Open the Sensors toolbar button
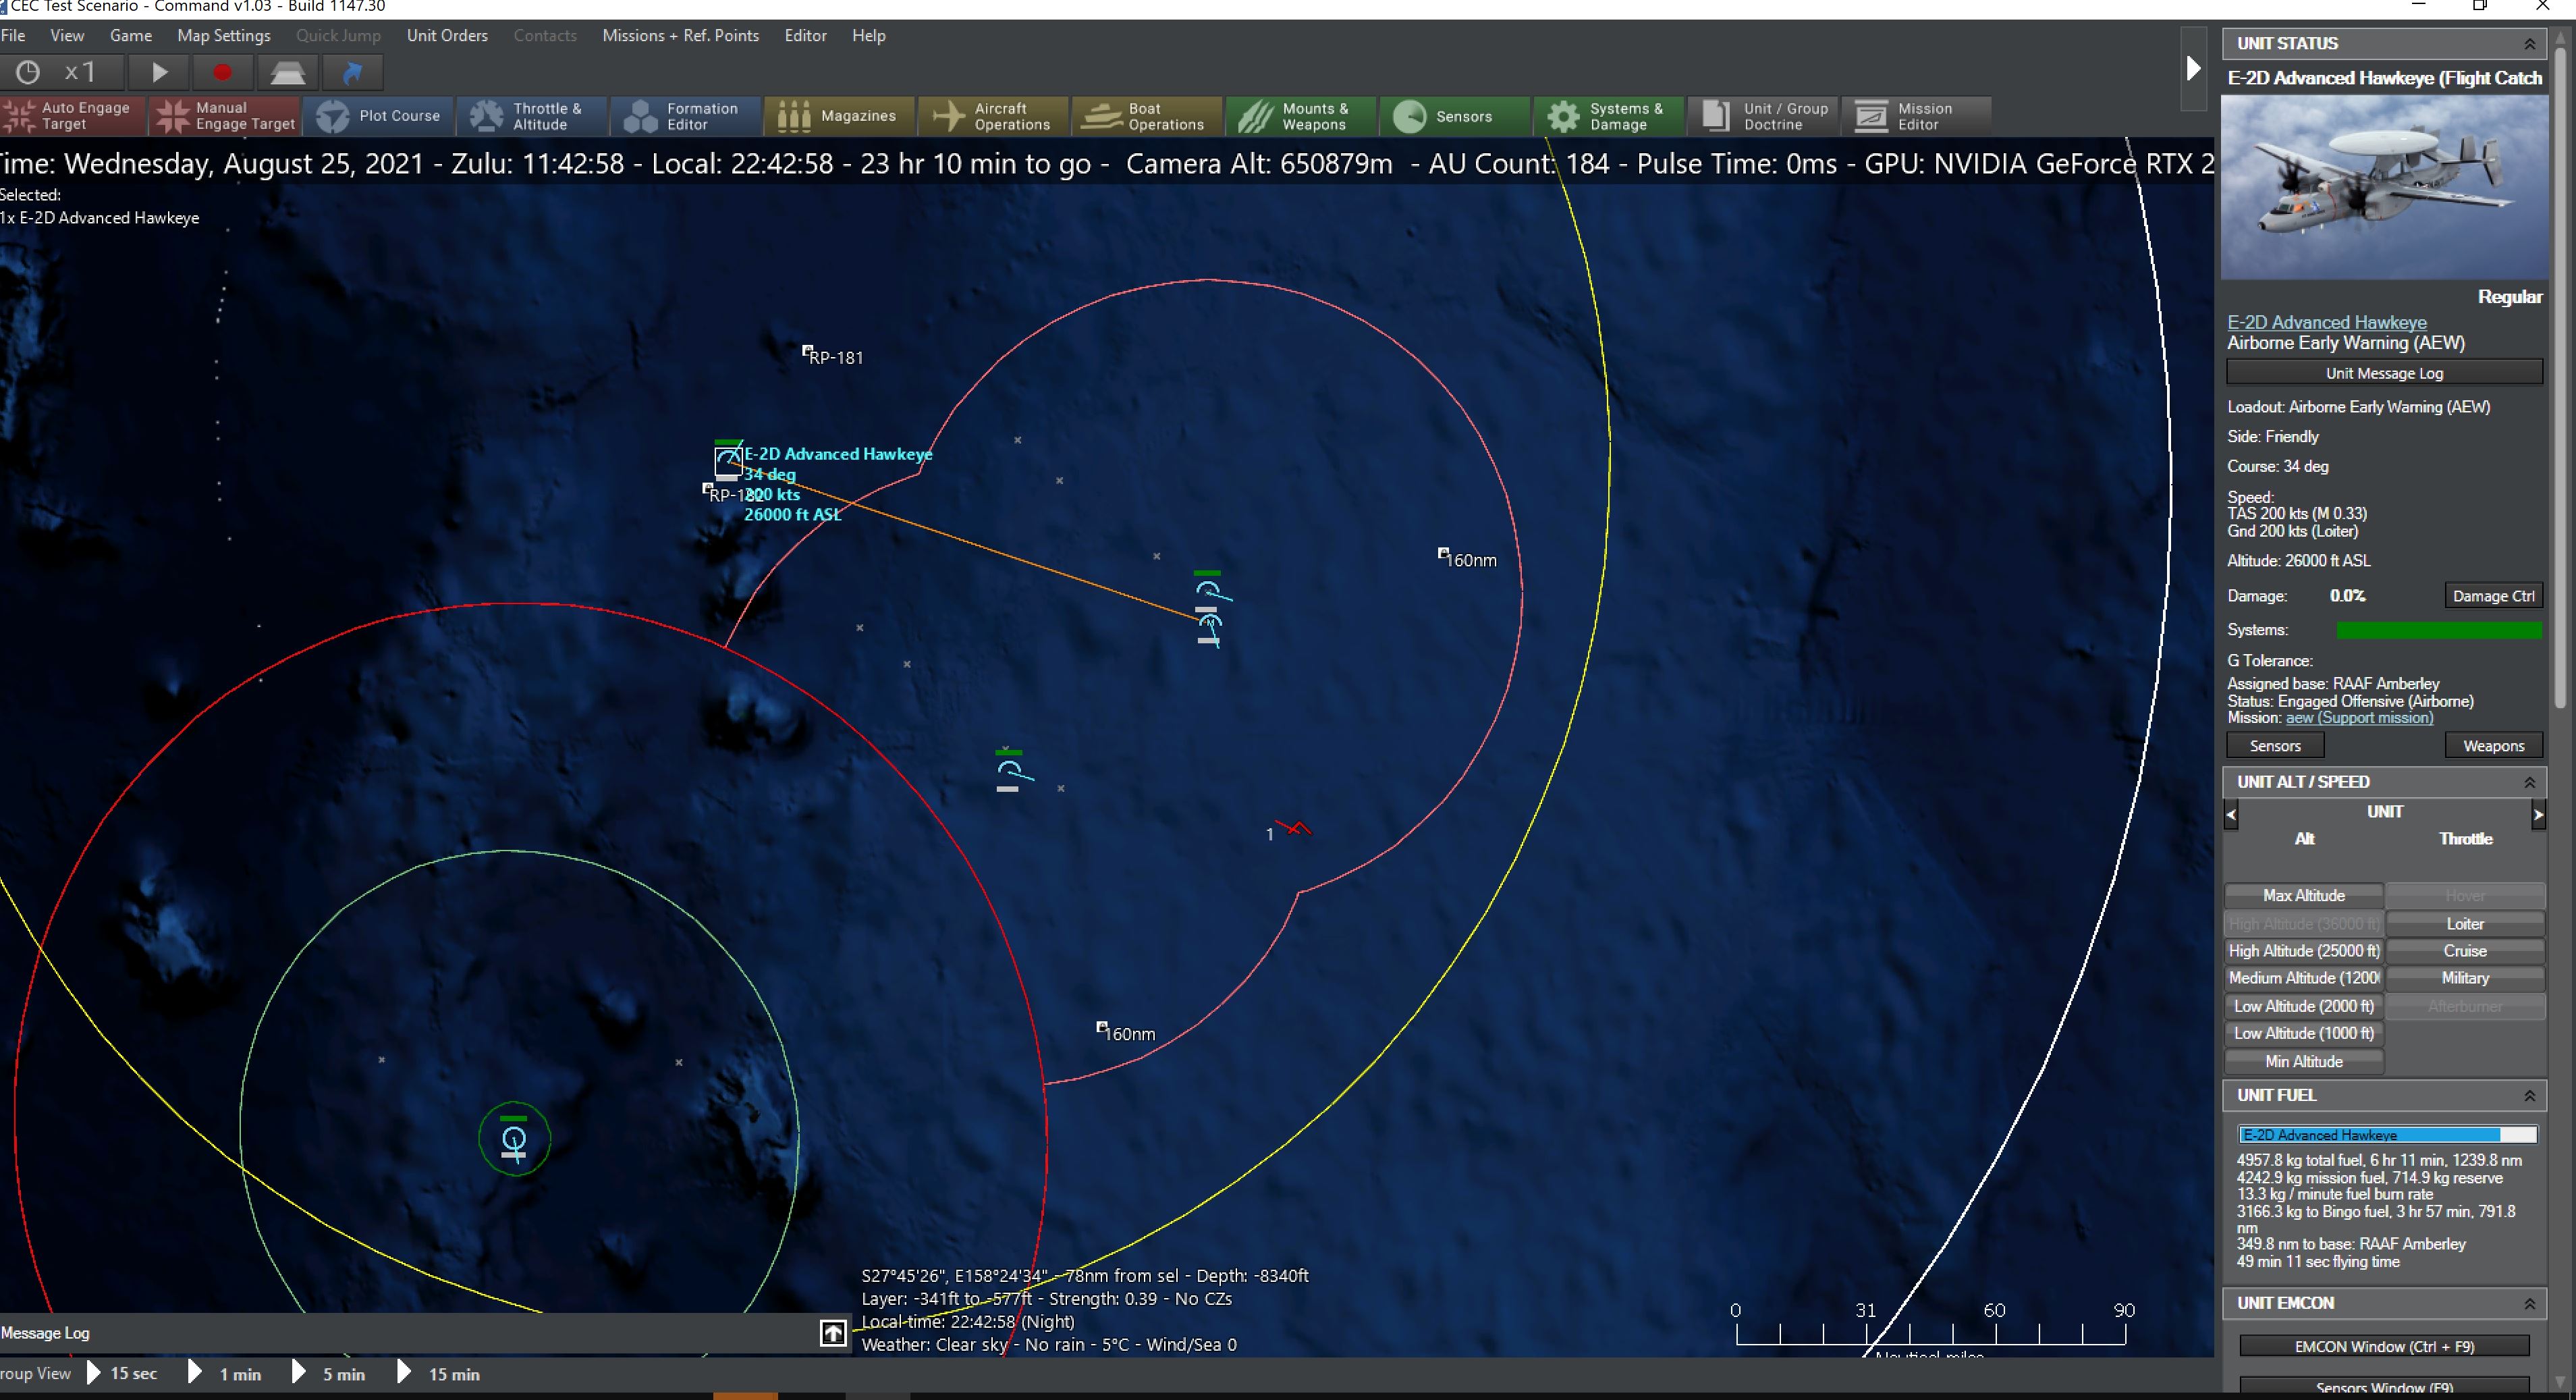The image size is (2576, 1400). tap(1454, 116)
